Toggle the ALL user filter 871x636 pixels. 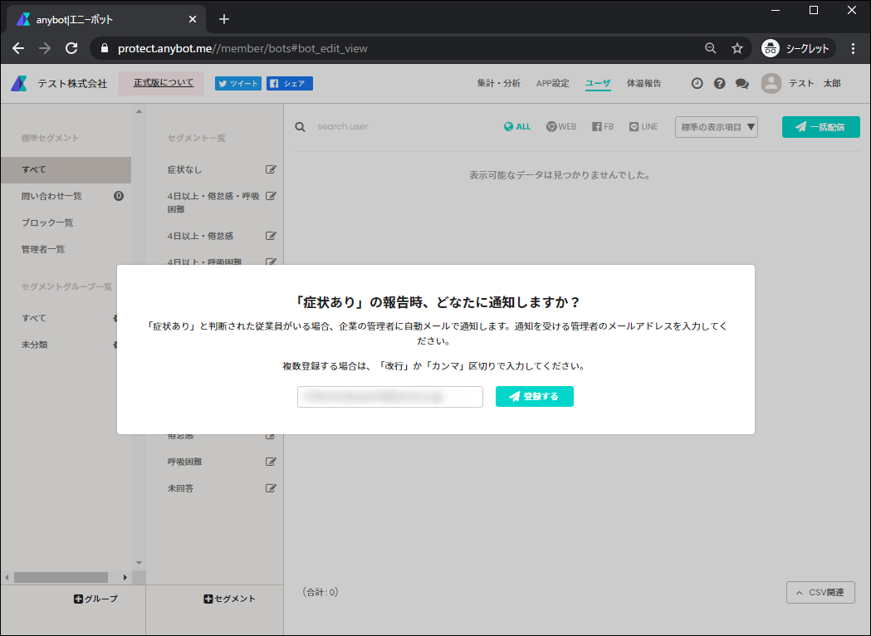[517, 126]
